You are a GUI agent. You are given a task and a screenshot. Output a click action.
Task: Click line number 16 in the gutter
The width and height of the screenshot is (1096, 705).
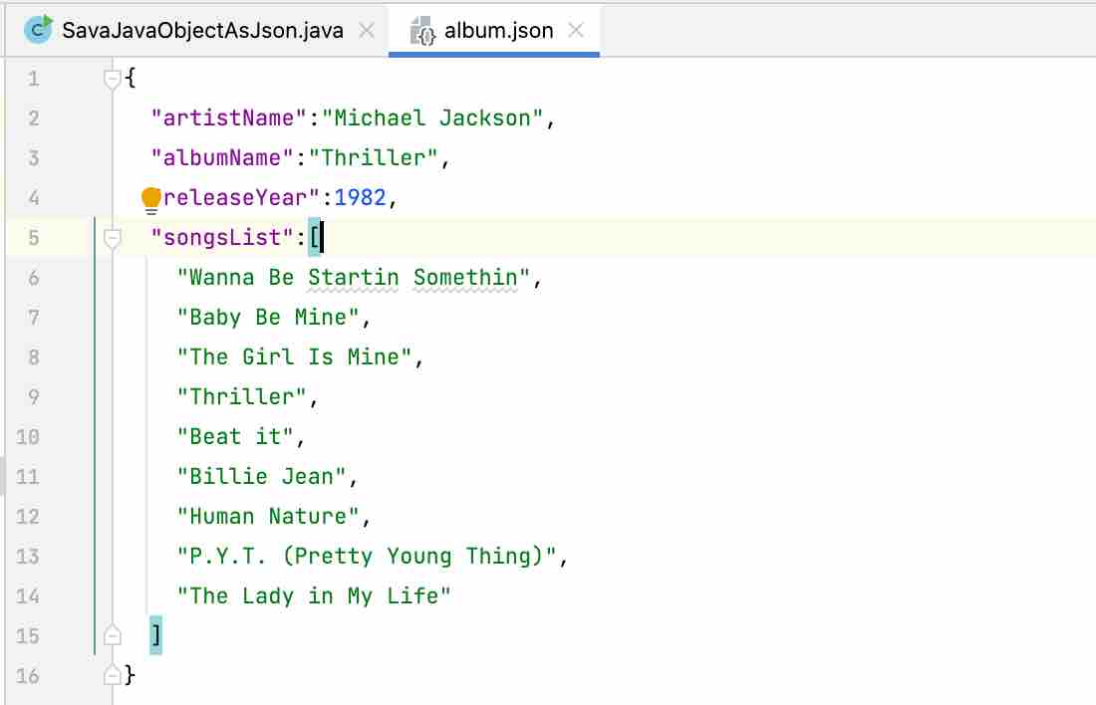[x=27, y=676]
